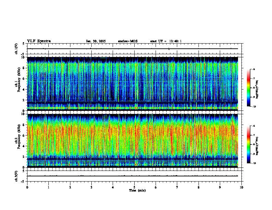
Task: Click the "VLF Spectra" plot title
Action: [39, 41]
